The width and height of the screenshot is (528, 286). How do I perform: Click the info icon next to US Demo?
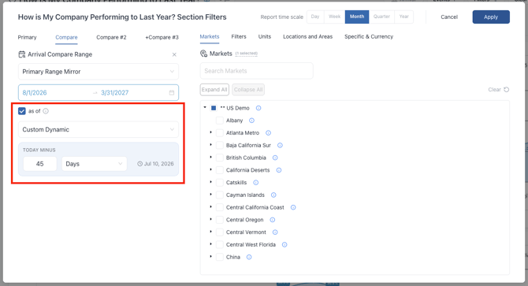[x=258, y=108]
